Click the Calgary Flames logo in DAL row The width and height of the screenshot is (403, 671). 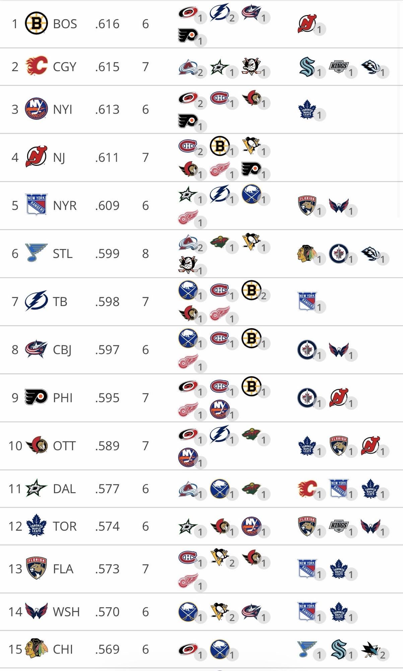point(307,488)
